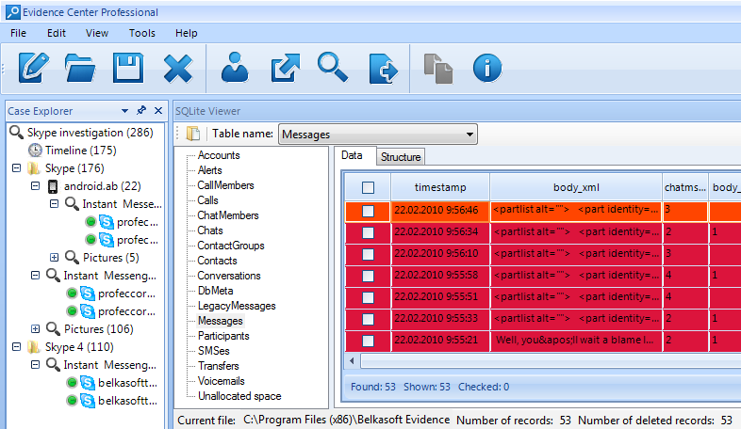Image resolution: width=741 pixels, height=429 pixels.
Task: Check the row with timestamp 9:56:10
Action: tap(368, 255)
